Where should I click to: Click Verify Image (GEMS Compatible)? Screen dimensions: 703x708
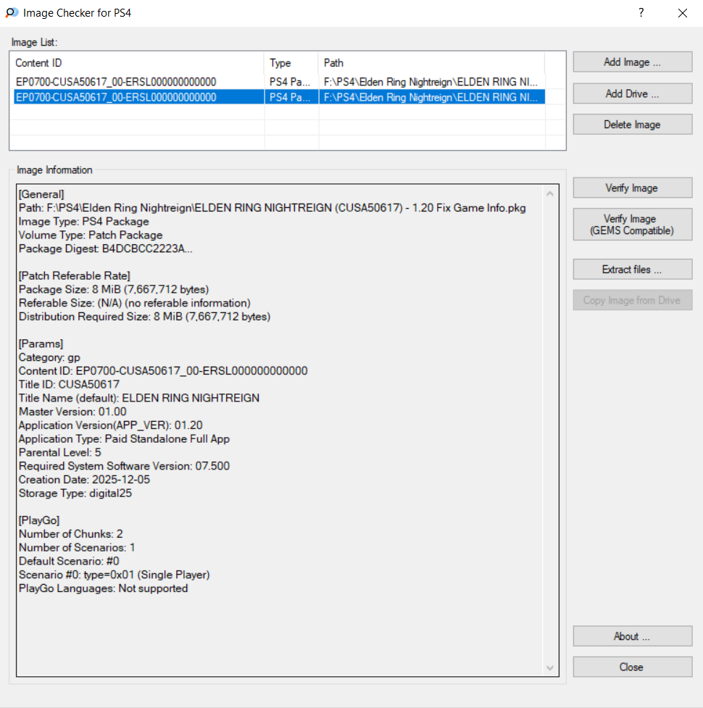point(632,225)
